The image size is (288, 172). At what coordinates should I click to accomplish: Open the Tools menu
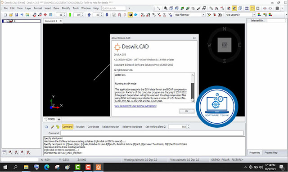76,8
